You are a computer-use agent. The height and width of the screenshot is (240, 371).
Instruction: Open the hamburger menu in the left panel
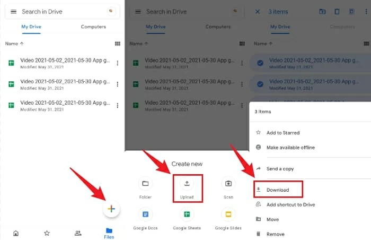[x=14, y=12]
